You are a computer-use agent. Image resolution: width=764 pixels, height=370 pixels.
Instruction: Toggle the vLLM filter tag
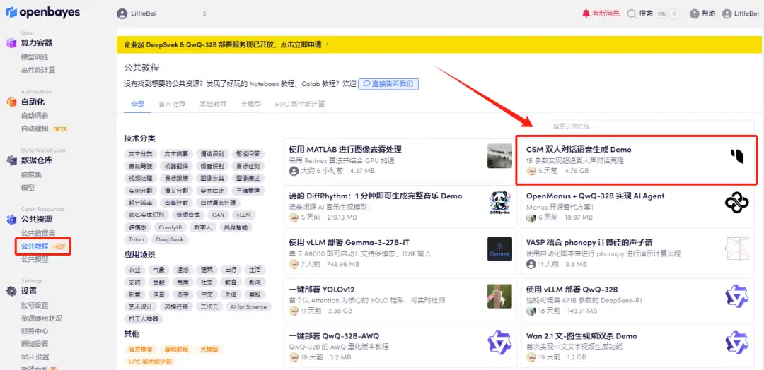coord(243,215)
